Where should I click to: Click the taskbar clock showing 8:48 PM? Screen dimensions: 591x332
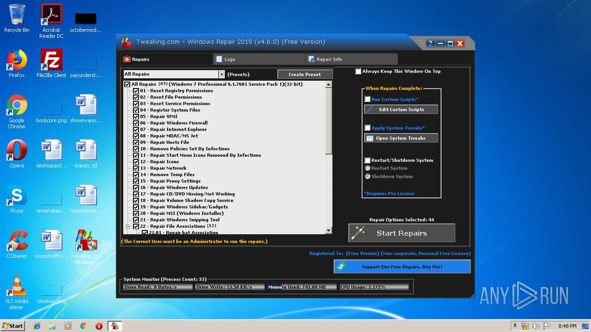click(x=567, y=326)
